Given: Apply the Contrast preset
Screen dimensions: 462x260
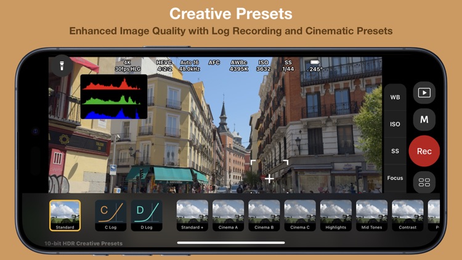Looking at the screenshot, I should click(408, 216).
